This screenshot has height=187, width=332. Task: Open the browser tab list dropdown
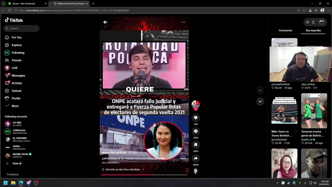click(3, 4)
